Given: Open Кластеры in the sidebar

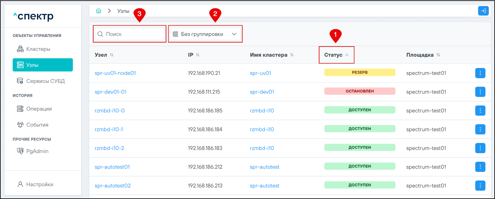Looking at the screenshot, I should click(x=38, y=49).
